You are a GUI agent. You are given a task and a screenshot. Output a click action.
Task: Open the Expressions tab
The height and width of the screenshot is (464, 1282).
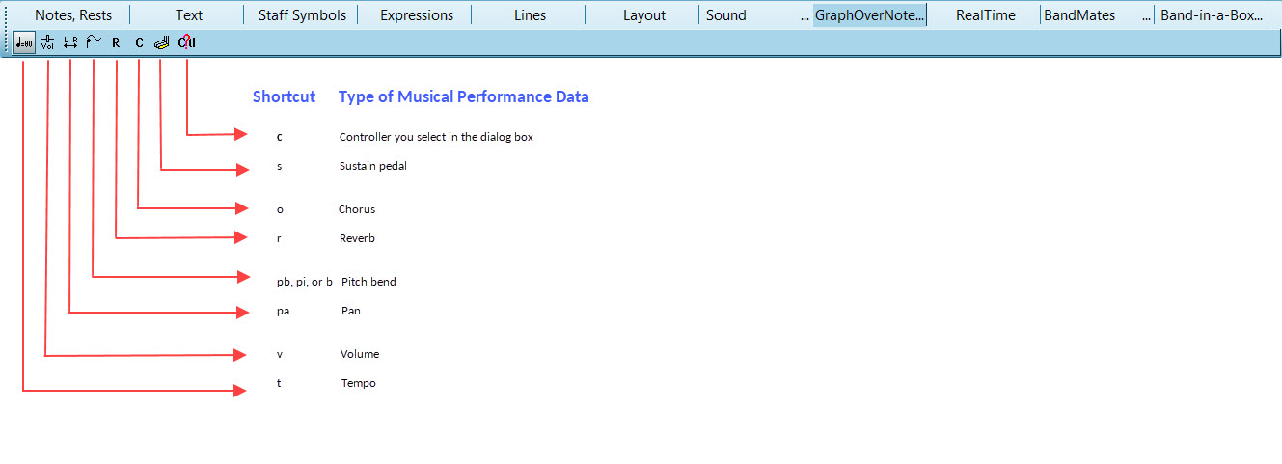[417, 15]
